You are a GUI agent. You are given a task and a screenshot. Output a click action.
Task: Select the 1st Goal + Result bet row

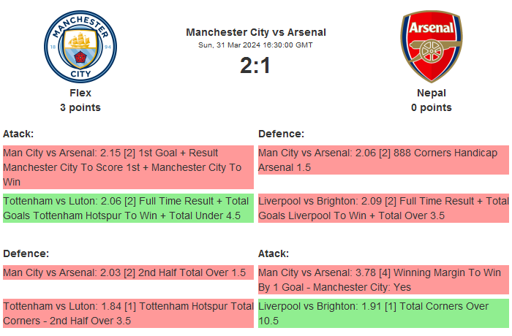click(128, 167)
